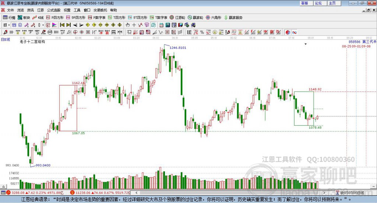Select the 1162.66 red box label

[78, 83]
